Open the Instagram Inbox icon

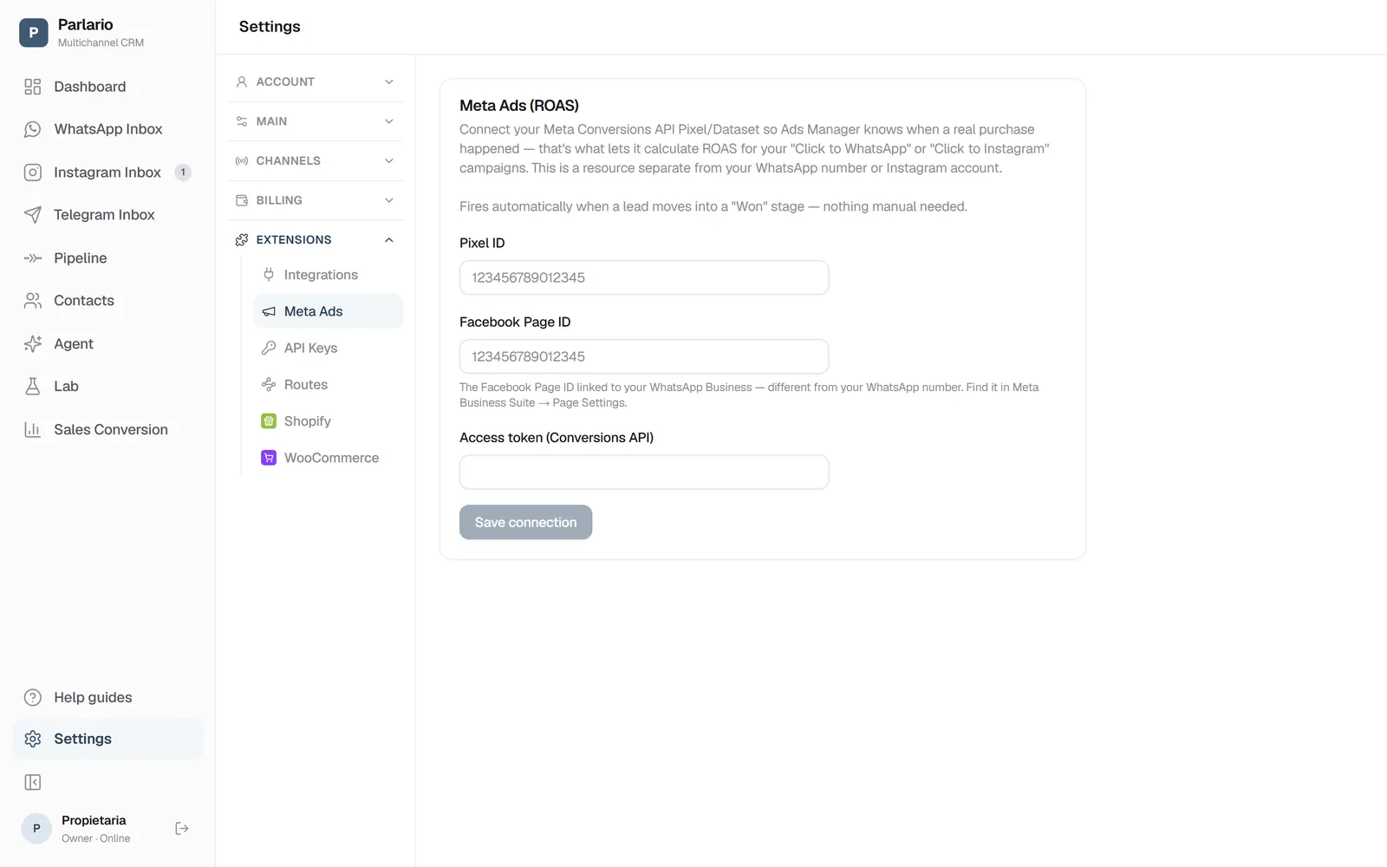tap(33, 173)
